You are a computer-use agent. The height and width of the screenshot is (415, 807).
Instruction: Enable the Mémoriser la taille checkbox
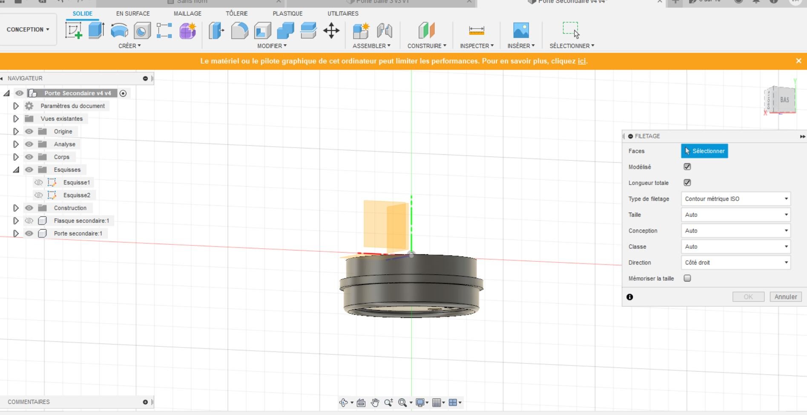(x=687, y=279)
